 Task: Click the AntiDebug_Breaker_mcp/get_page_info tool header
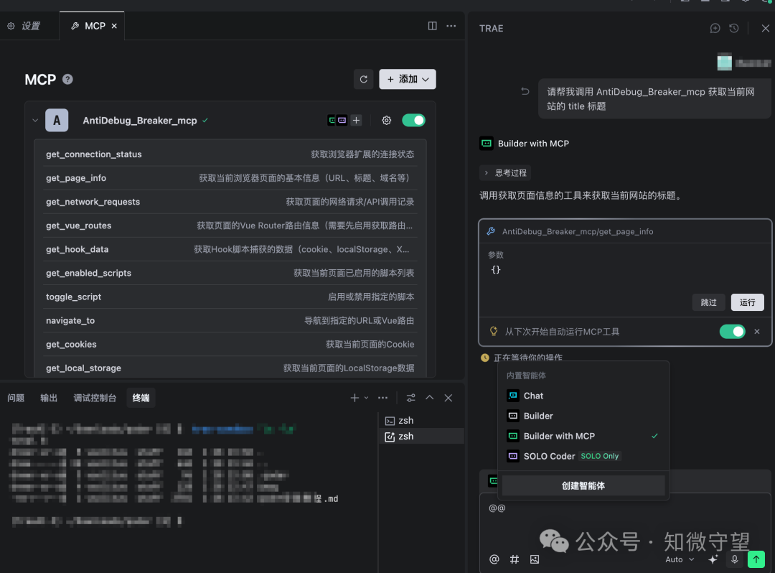[625, 231]
